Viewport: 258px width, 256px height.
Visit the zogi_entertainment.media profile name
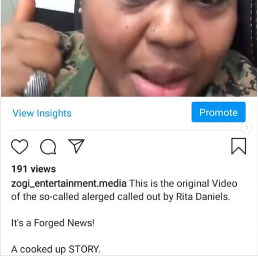coord(69,184)
